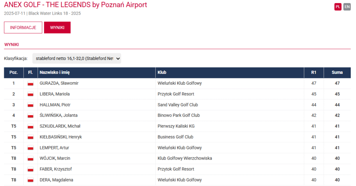Click the Suma column header
356x186 pixels.
coord(337,72)
